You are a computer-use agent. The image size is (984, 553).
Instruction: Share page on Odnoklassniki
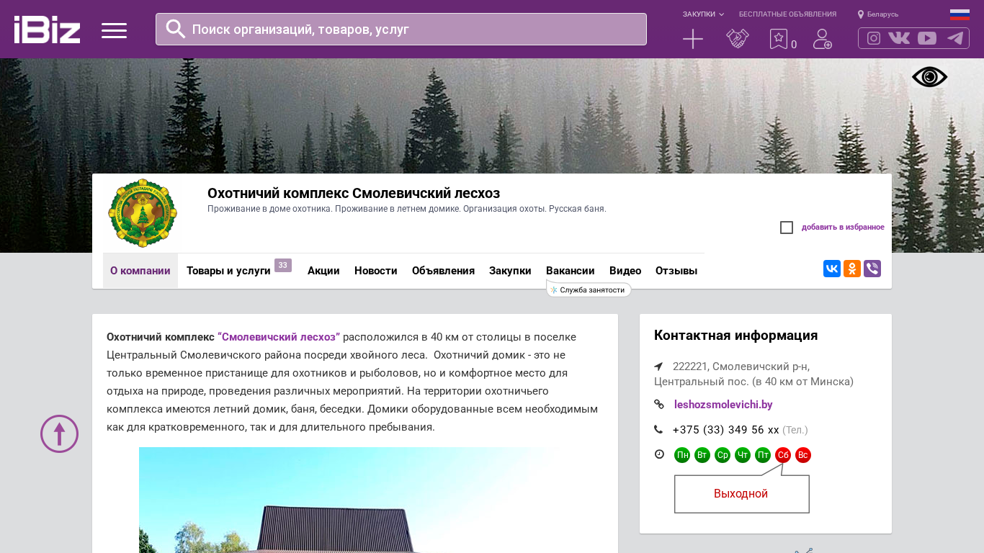pyautogui.click(x=852, y=269)
